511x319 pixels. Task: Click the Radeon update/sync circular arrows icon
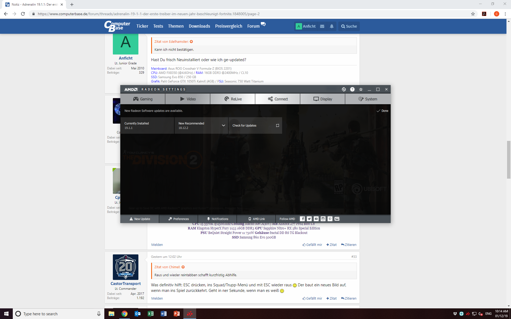pos(344,89)
